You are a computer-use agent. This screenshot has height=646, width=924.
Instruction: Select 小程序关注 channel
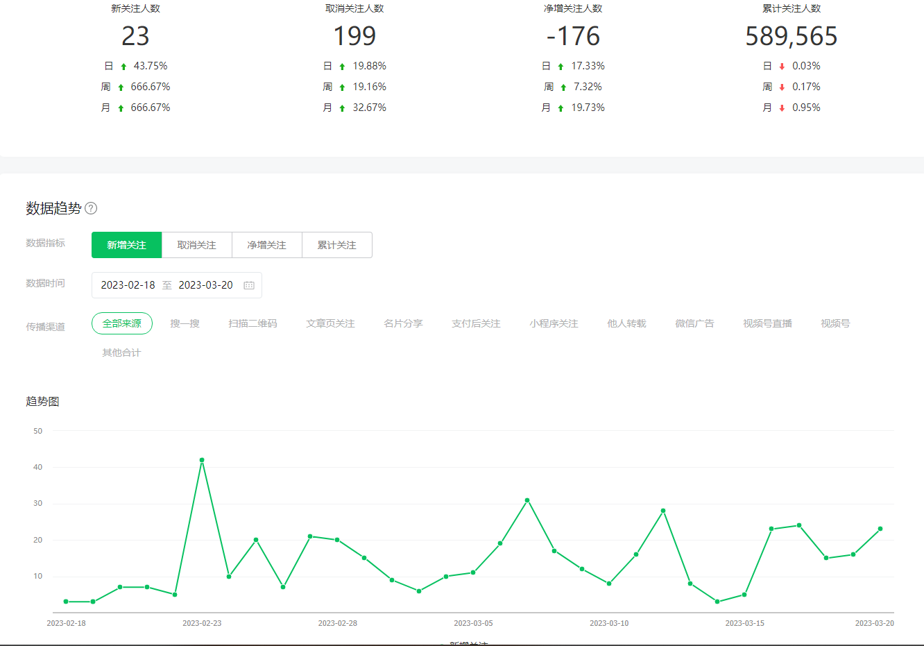[x=554, y=323]
